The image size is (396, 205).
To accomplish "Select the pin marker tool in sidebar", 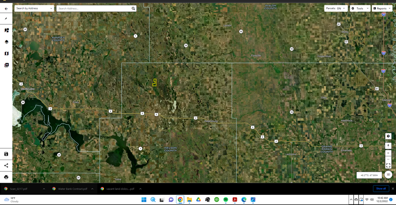I will pyautogui.click(x=6, y=19).
